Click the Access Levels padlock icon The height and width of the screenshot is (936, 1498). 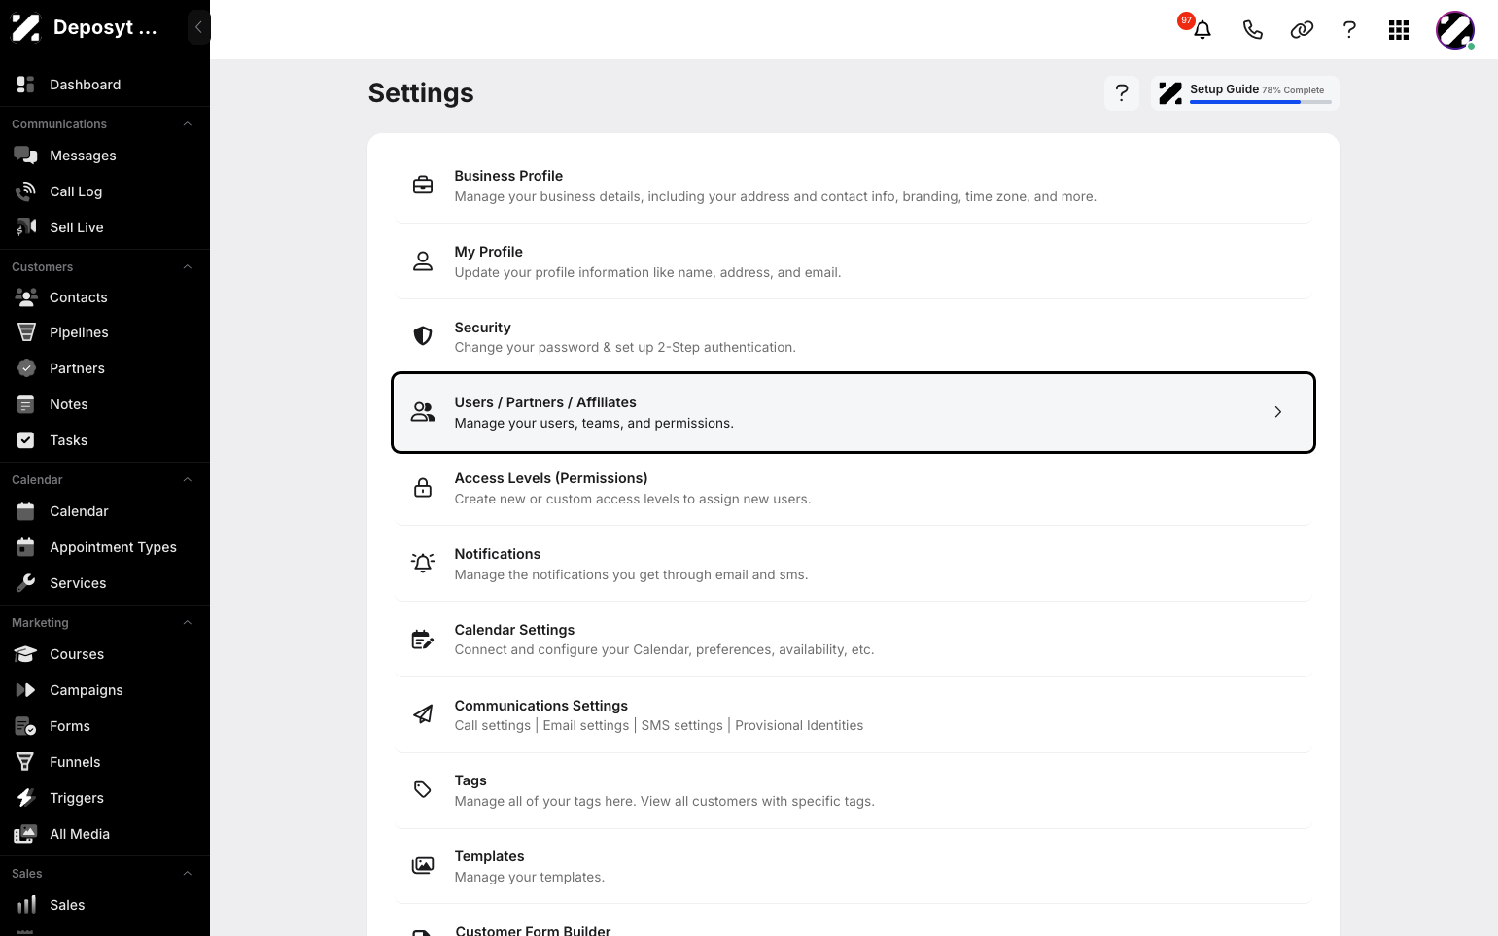pos(423,487)
